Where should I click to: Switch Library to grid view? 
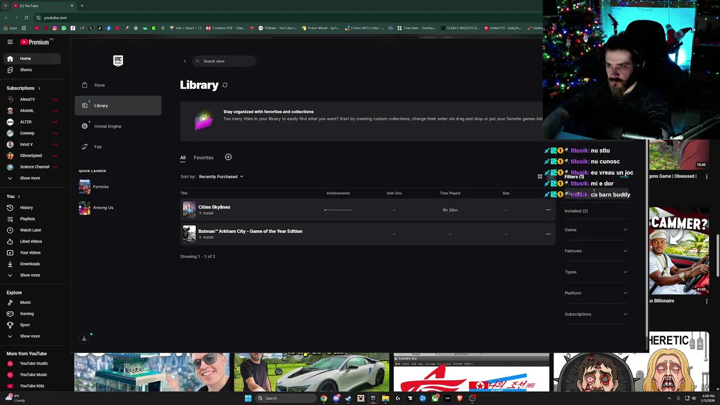coord(540,177)
